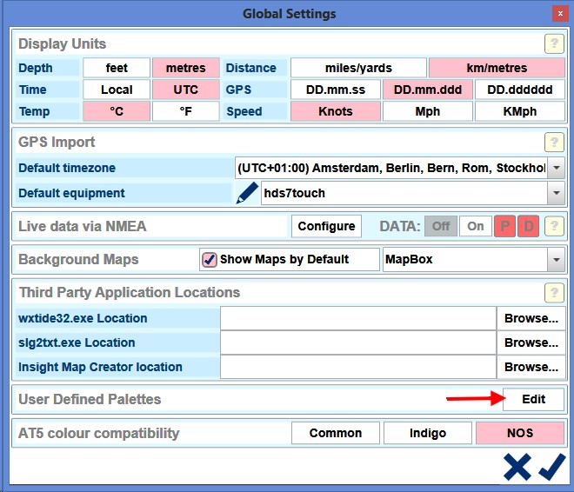This screenshot has height=492, width=574.
Task: Click the red P data button
Action: pyautogui.click(x=504, y=226)
